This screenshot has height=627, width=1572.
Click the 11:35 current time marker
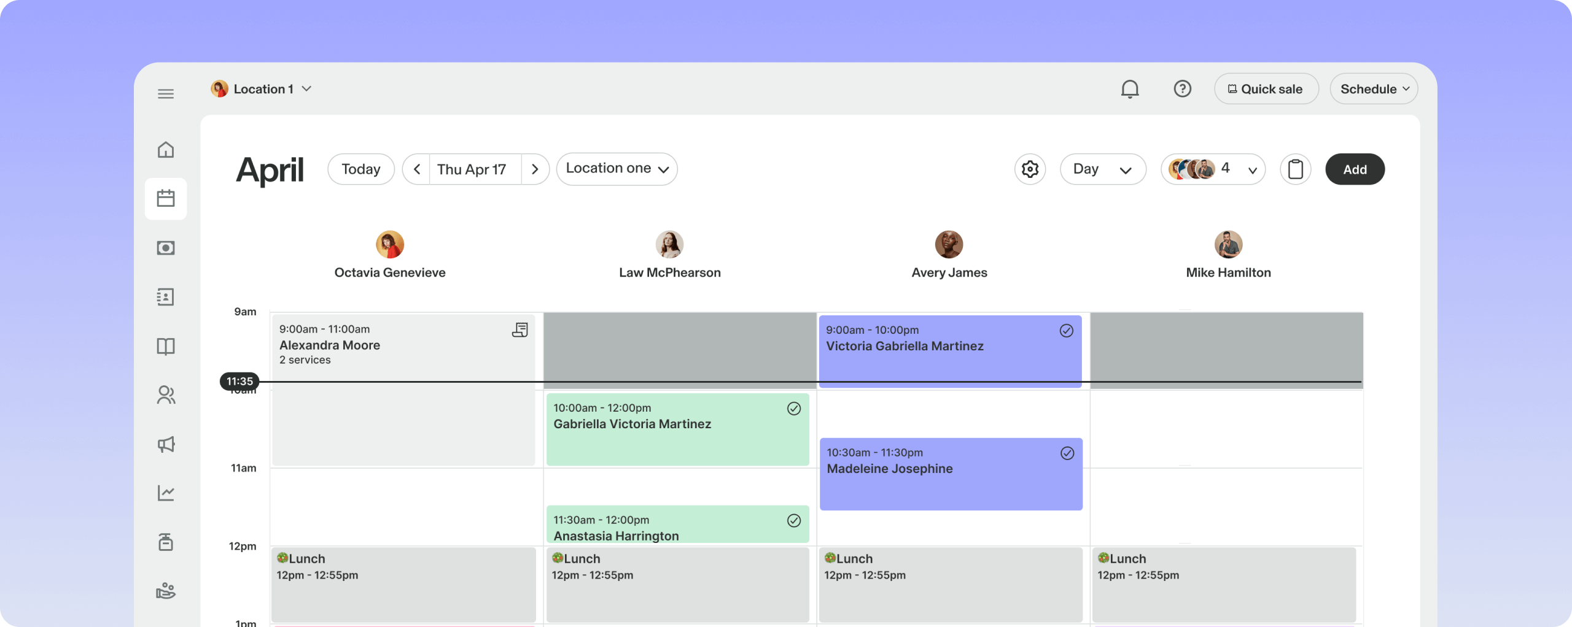tap(239, 381)
